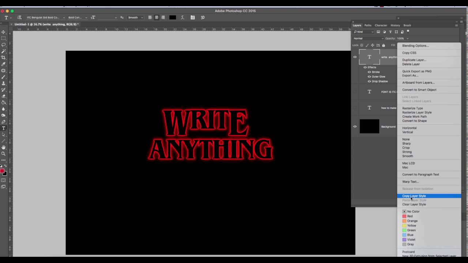Open the three-dots Edit Toolbar button

click(x=4, y=160)
